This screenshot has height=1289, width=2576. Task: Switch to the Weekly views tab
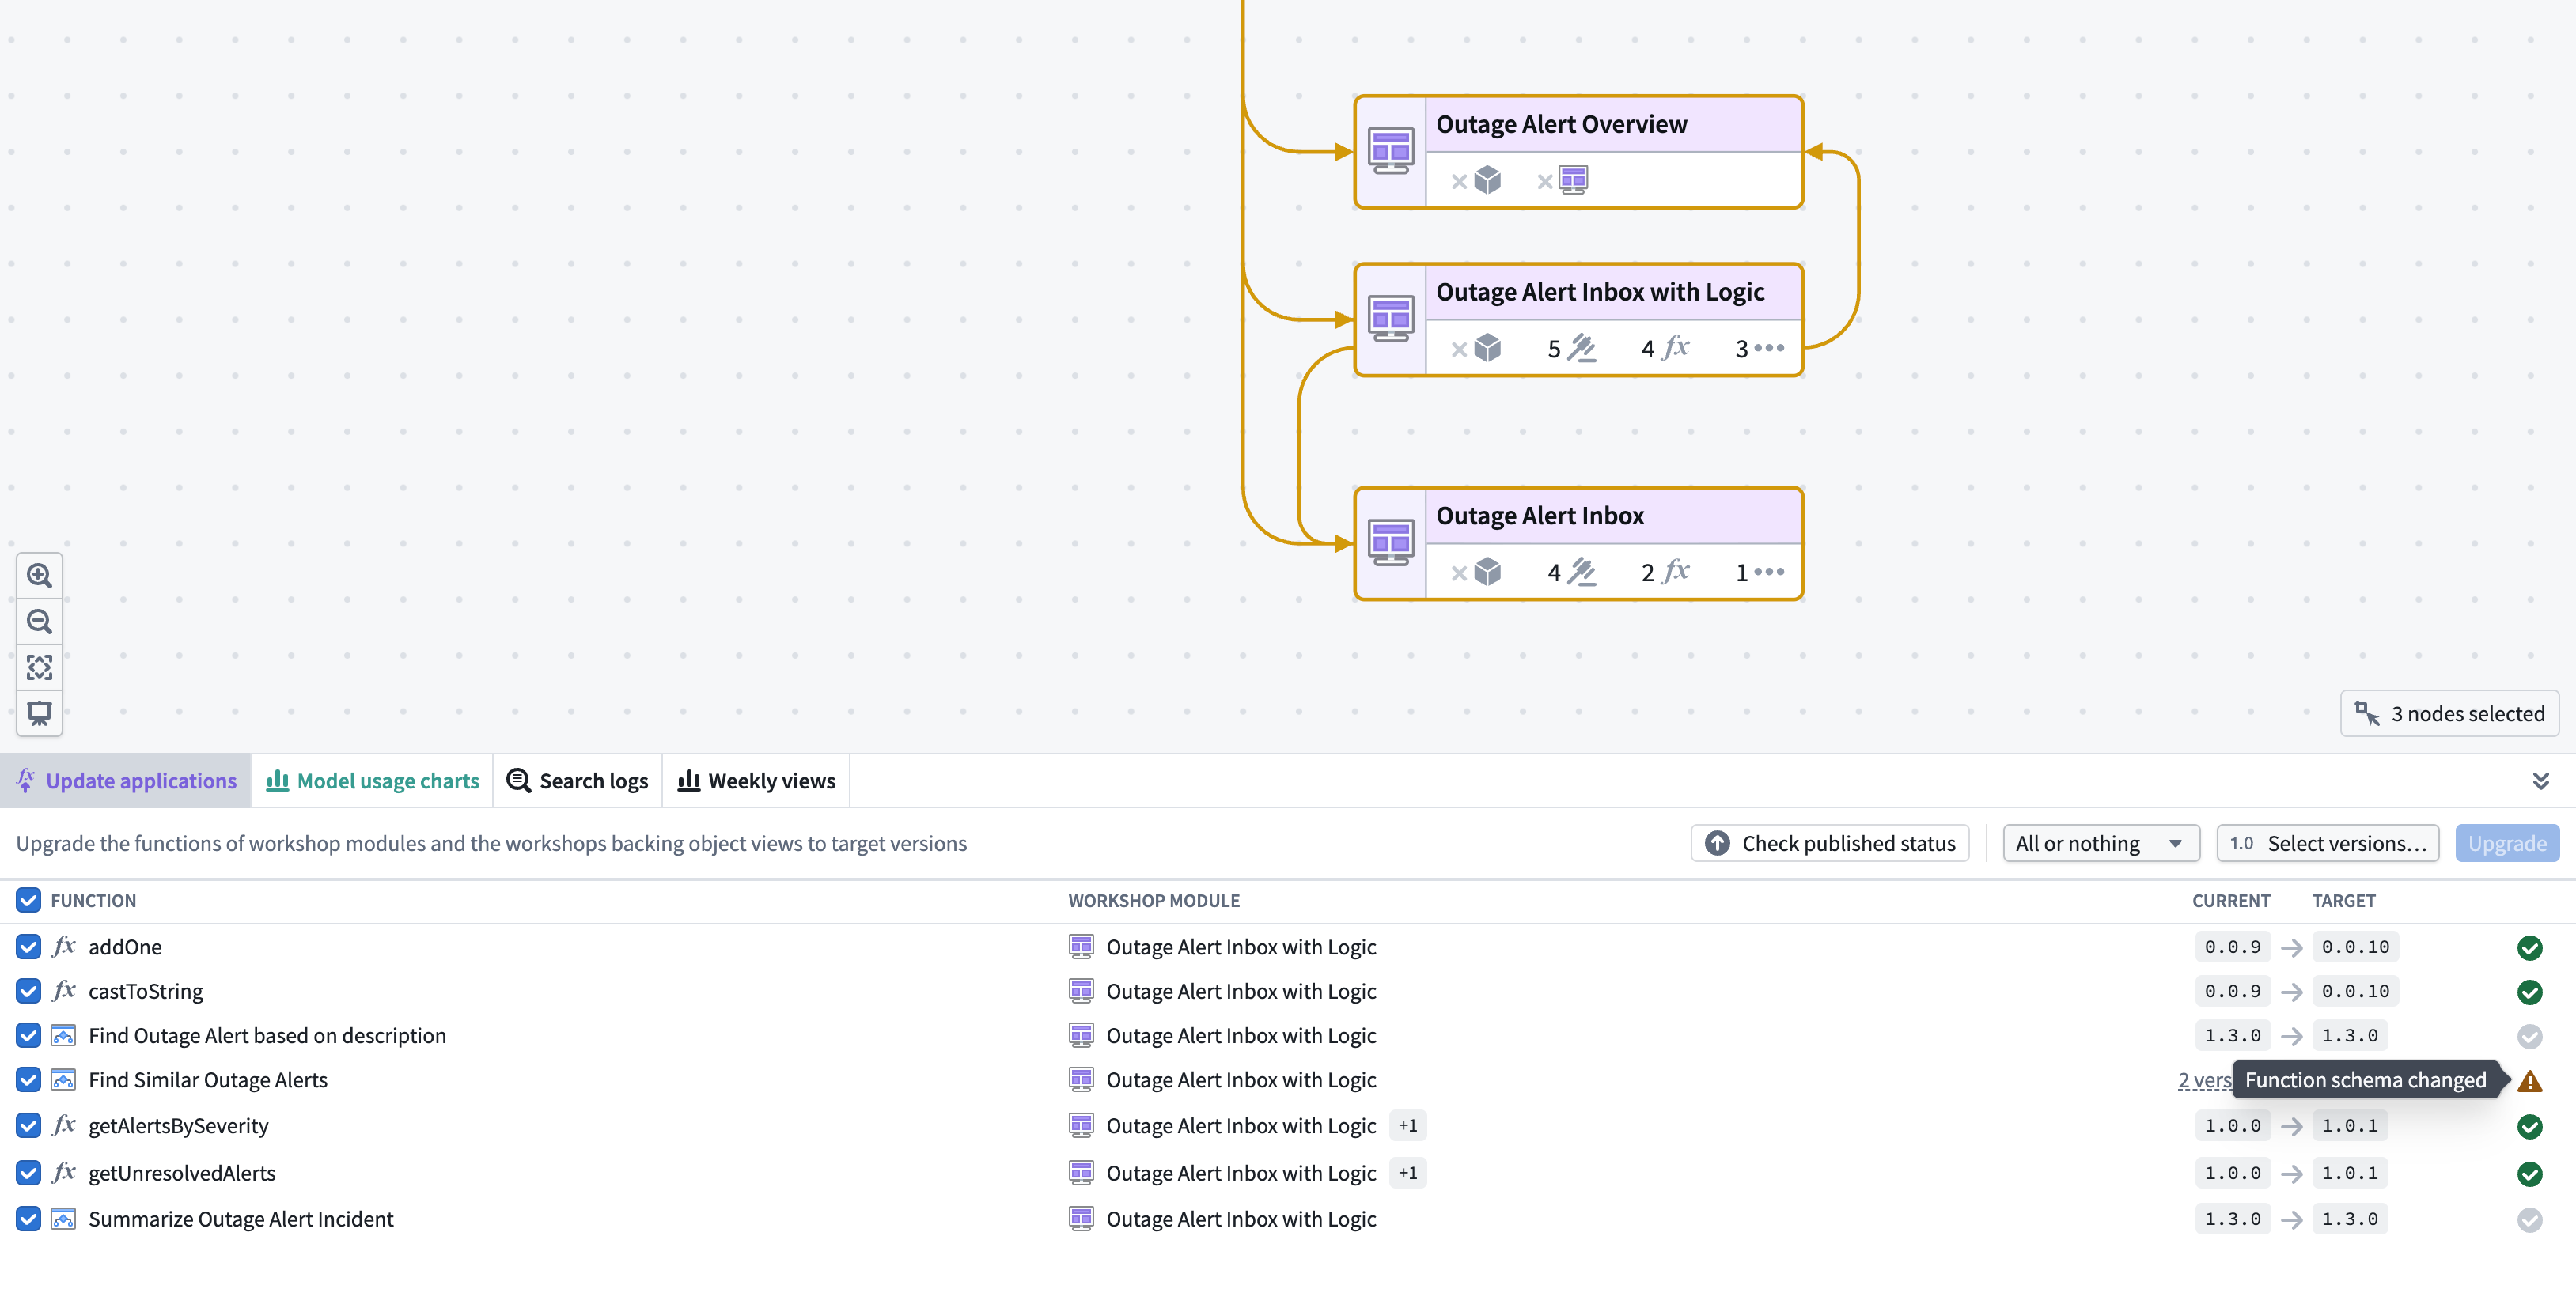(756, 781)
